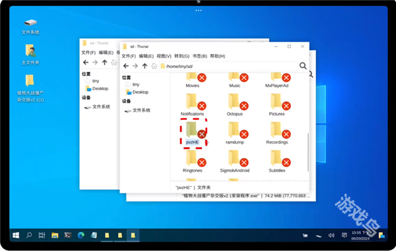Select the Recordings folder
The image size is (396, 251).
277,133
